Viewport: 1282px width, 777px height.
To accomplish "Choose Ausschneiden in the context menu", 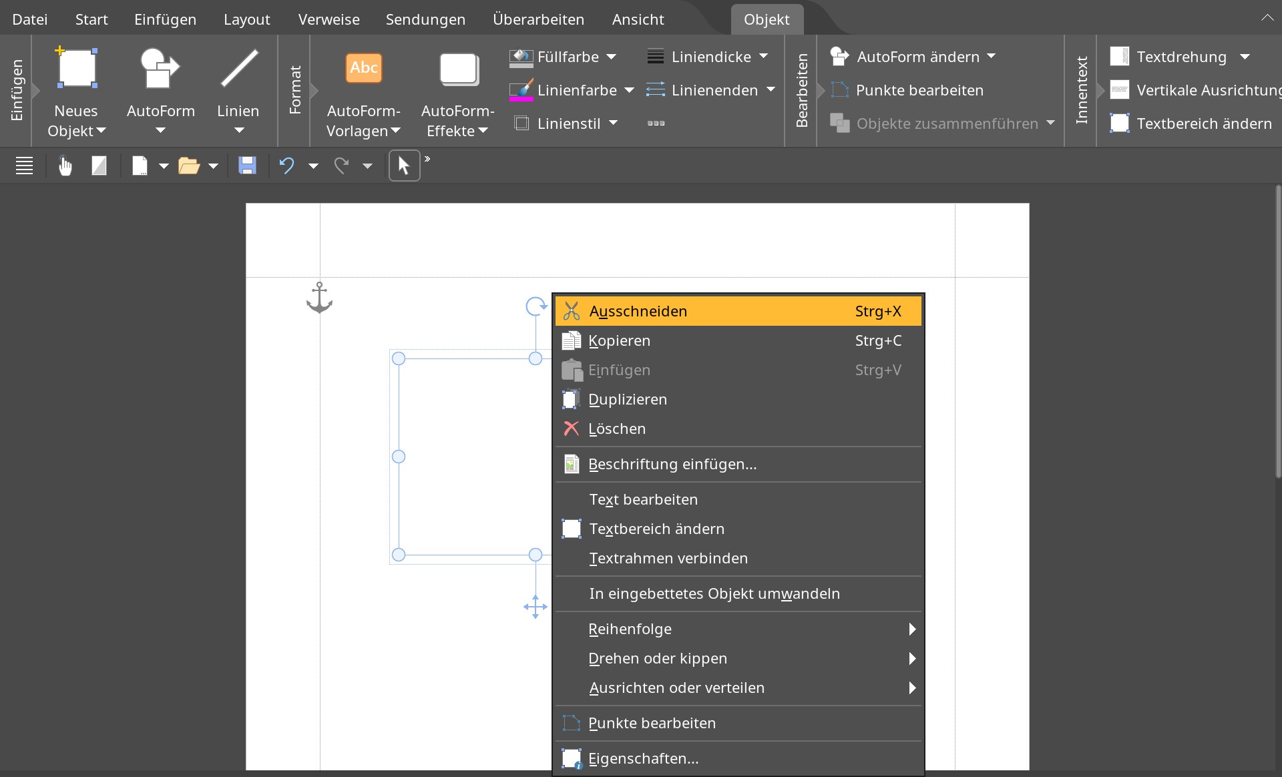I will [x=738, y=311].
